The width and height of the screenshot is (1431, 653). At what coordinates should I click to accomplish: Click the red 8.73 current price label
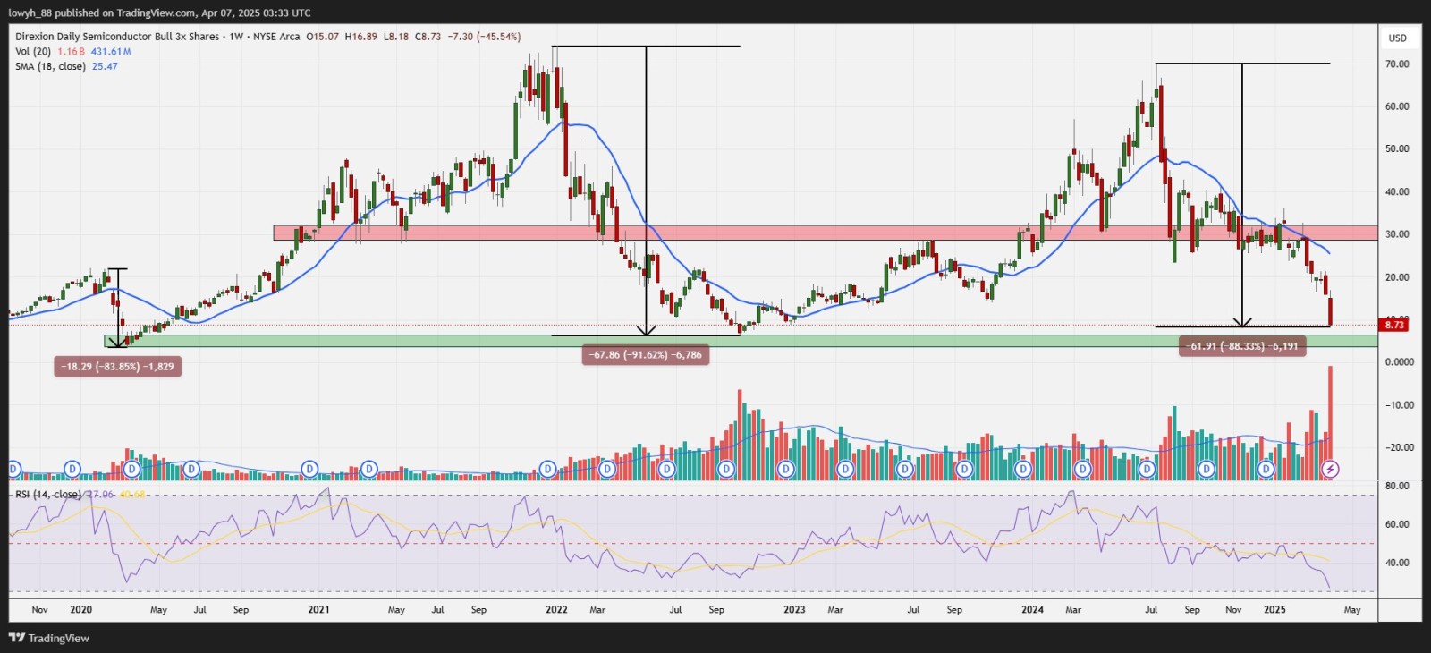click(x=1395, y=325)
